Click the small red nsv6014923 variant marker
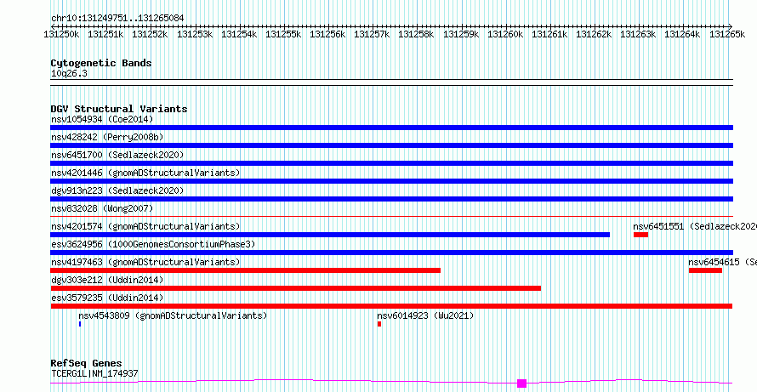The height and width of the screenshot is (392, 757). point(379,324)
